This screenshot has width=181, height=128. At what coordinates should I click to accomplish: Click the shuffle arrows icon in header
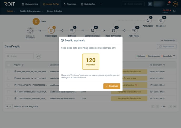pyautogui.click(x=150, y=4)
